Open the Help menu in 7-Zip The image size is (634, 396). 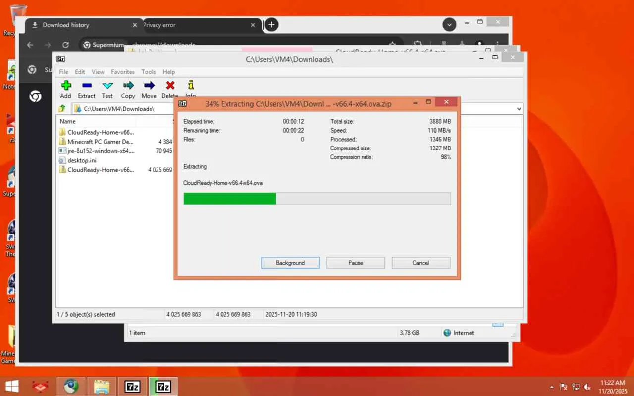pyautogui.click(x=169, y=72)
